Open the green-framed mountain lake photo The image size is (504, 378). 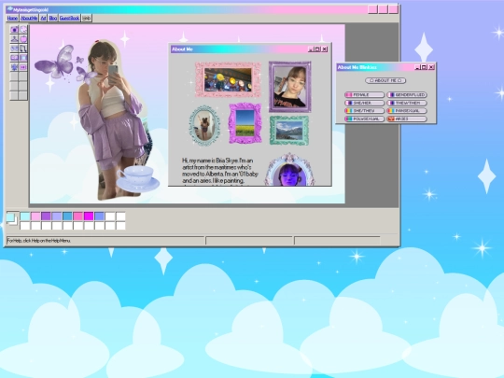(289, 131)
